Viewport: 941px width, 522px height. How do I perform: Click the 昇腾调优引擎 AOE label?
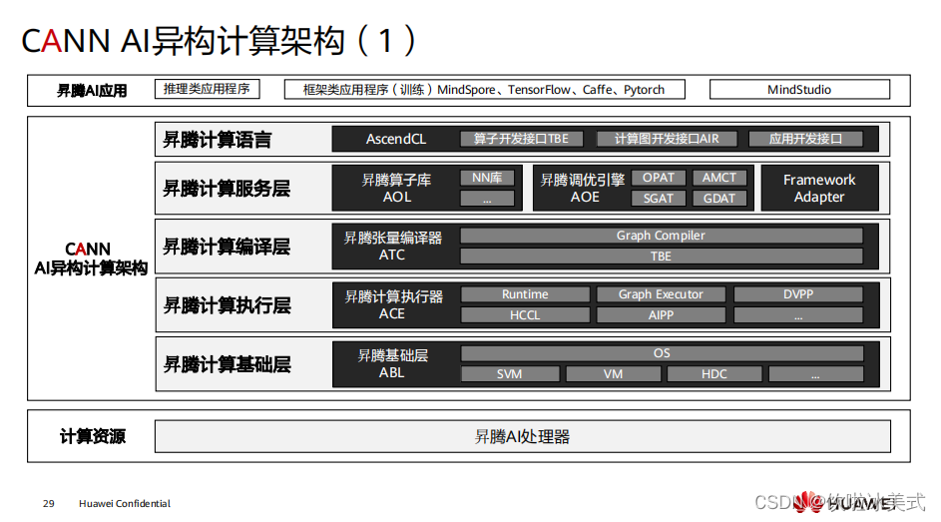[583, 189]
